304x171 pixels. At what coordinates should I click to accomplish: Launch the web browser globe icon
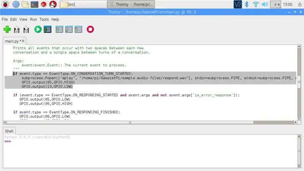pos(16,4)
